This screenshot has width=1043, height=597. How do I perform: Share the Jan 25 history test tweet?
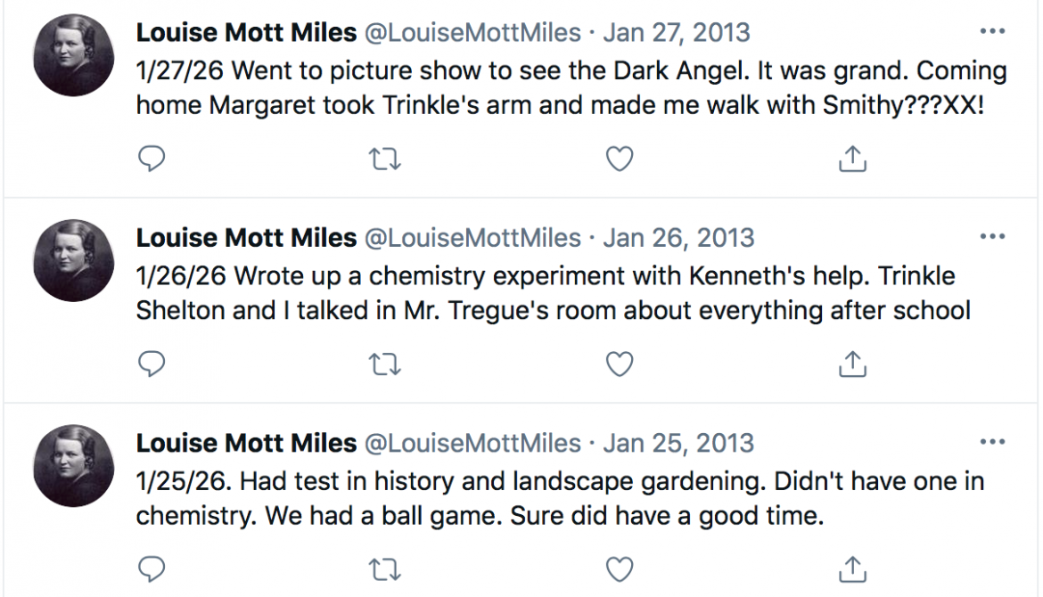[x=853, y=568]
